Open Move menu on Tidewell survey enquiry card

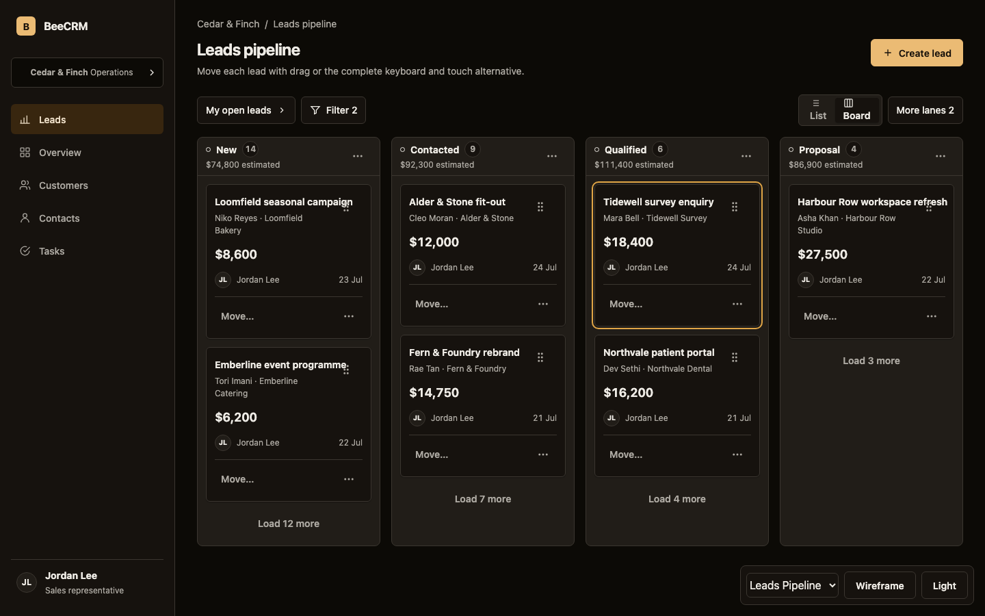point(626,304)
